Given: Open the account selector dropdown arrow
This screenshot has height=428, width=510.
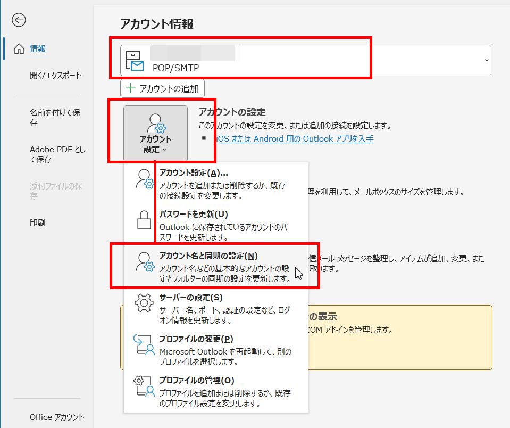Looking at the screenshot, I should pos(487,60).
